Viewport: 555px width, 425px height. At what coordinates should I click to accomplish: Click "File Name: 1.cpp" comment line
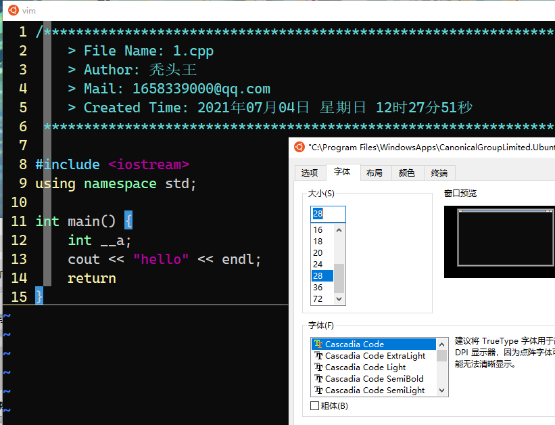point(141,51)
